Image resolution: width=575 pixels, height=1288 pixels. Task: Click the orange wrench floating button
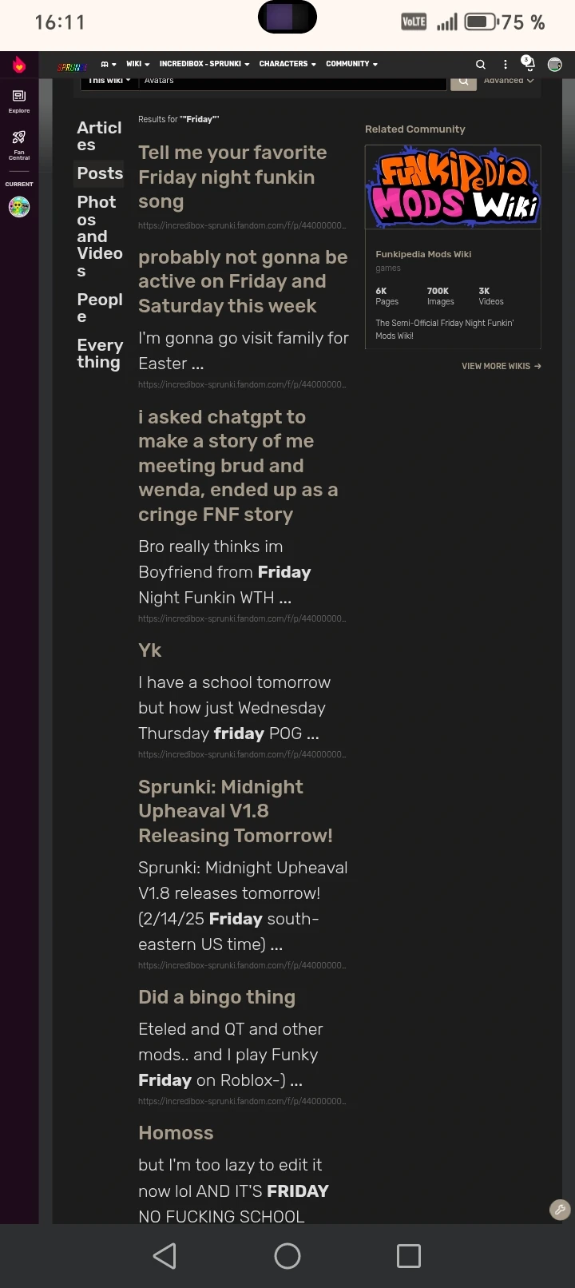(x=559, y=1210)
